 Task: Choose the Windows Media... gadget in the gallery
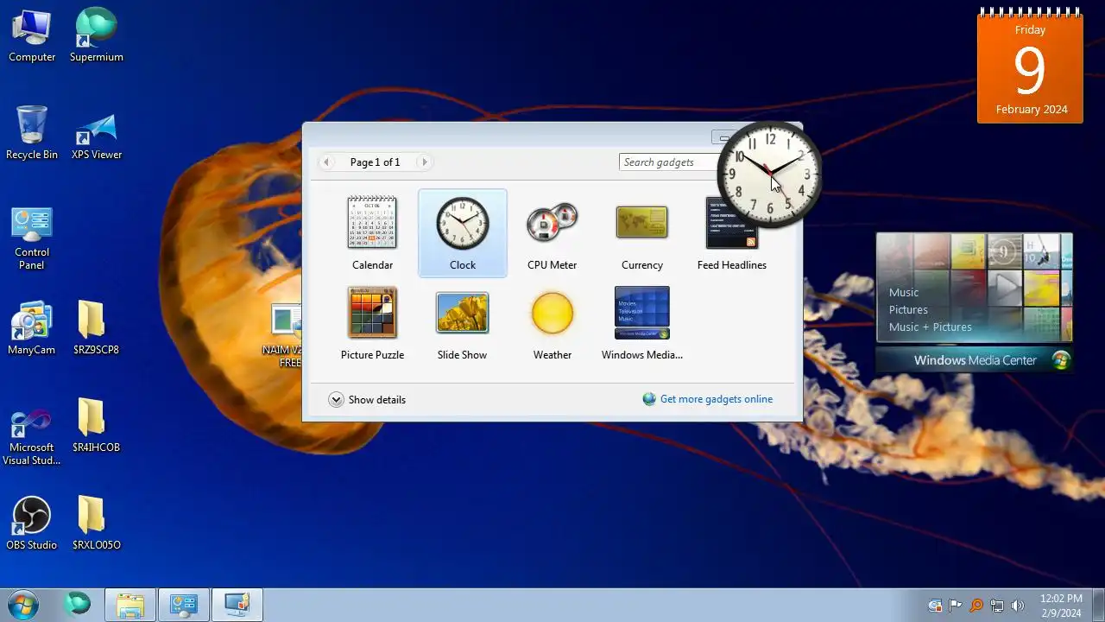(x=642, y=324)
